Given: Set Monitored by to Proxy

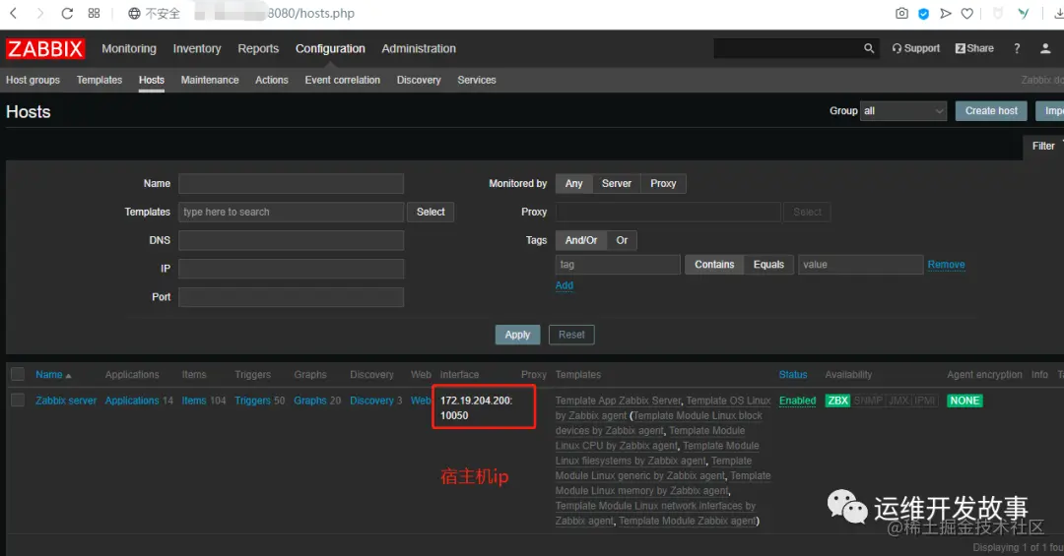Looking at the screenshot, I should point(663,184).
